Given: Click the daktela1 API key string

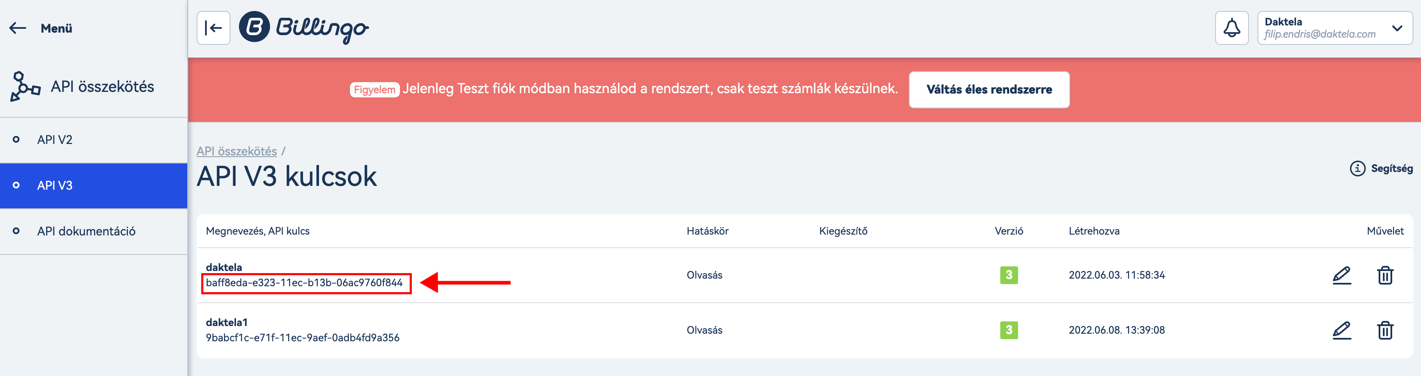Looking at the screenshot, I should [x=303, y=337].
